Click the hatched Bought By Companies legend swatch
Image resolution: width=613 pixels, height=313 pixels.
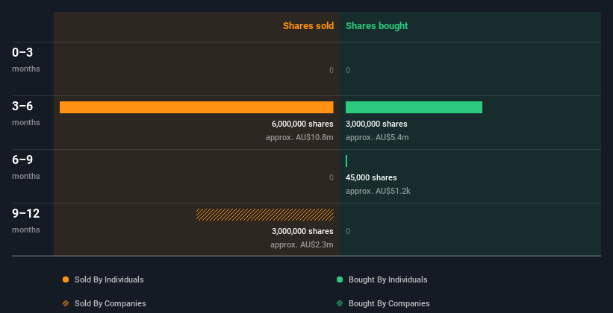coord(340,303)
